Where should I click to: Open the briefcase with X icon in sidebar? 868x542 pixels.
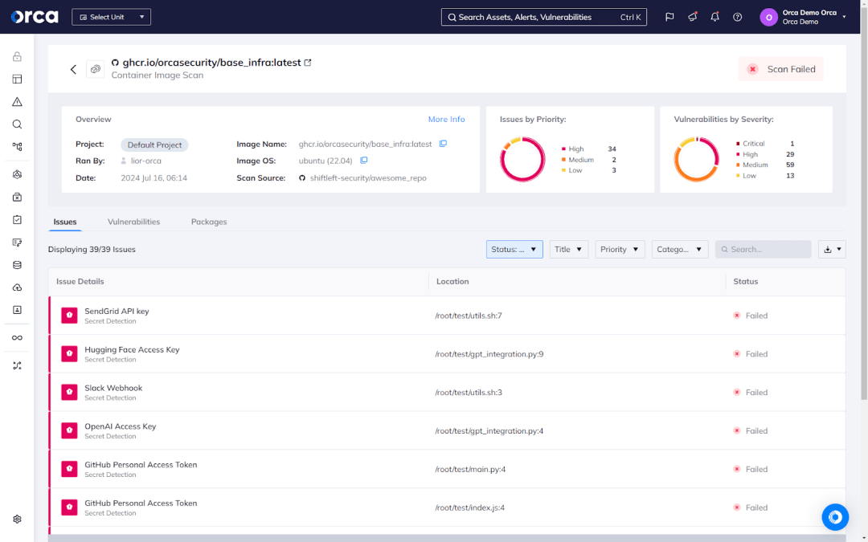(x=17, y=197)
